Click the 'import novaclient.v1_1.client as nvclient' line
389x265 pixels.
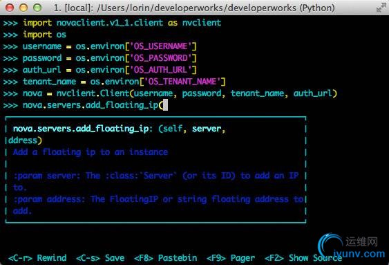pyautogui.click(x=122, y=23)
